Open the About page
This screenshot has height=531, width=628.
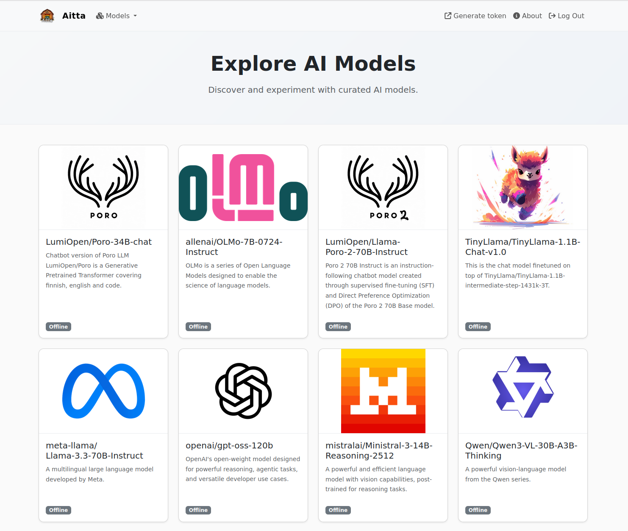pyautogui.click(x=528, y=16)
